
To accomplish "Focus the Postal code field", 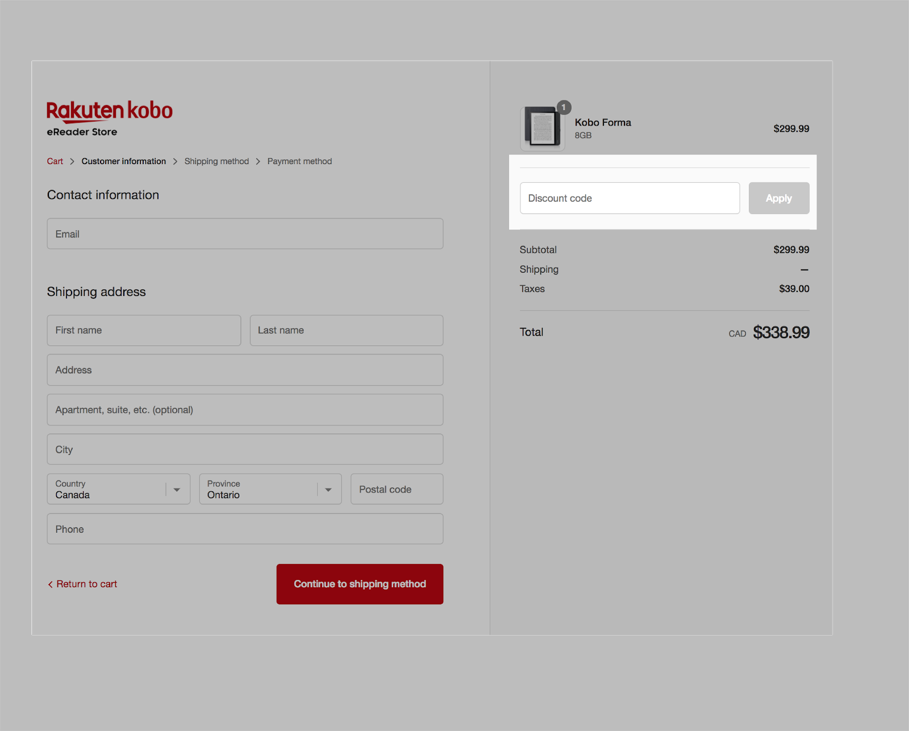I will [397, 489].
